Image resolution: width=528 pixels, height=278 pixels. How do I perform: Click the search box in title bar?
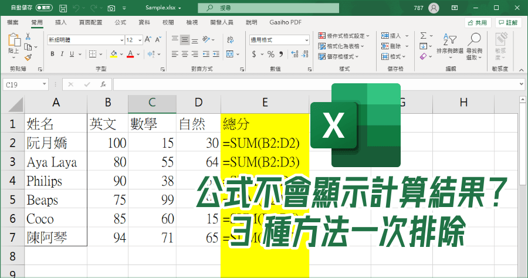268,8
